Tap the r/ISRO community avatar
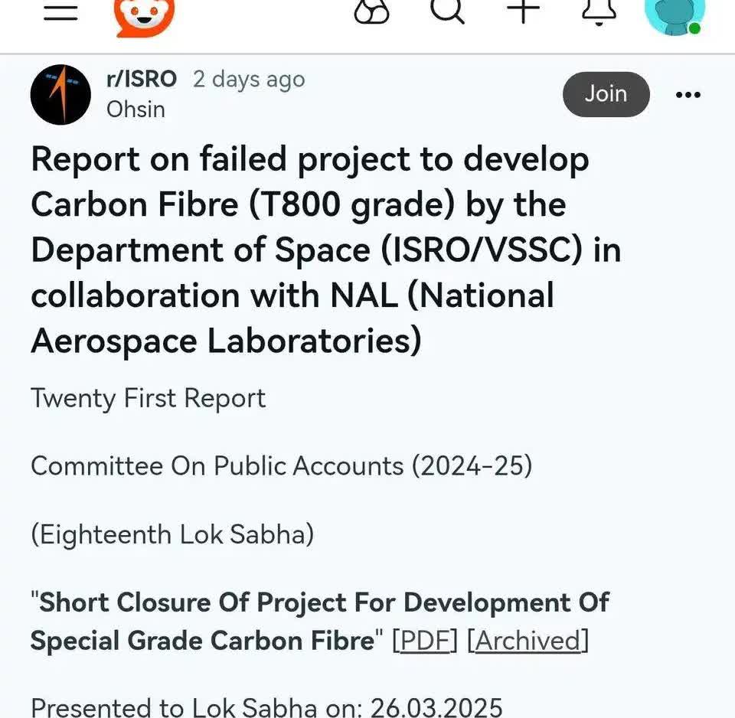735x718 pixels. pos(60,94)
